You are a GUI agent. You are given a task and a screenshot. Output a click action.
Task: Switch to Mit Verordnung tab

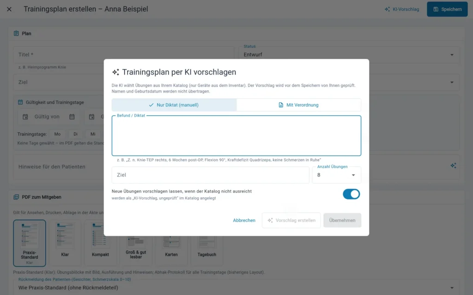click(299, 105)
